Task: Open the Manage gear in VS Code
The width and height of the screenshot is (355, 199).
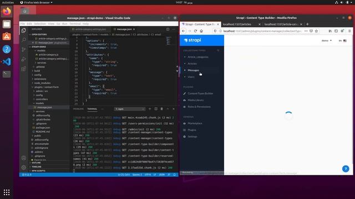Action: click(23, 167)
